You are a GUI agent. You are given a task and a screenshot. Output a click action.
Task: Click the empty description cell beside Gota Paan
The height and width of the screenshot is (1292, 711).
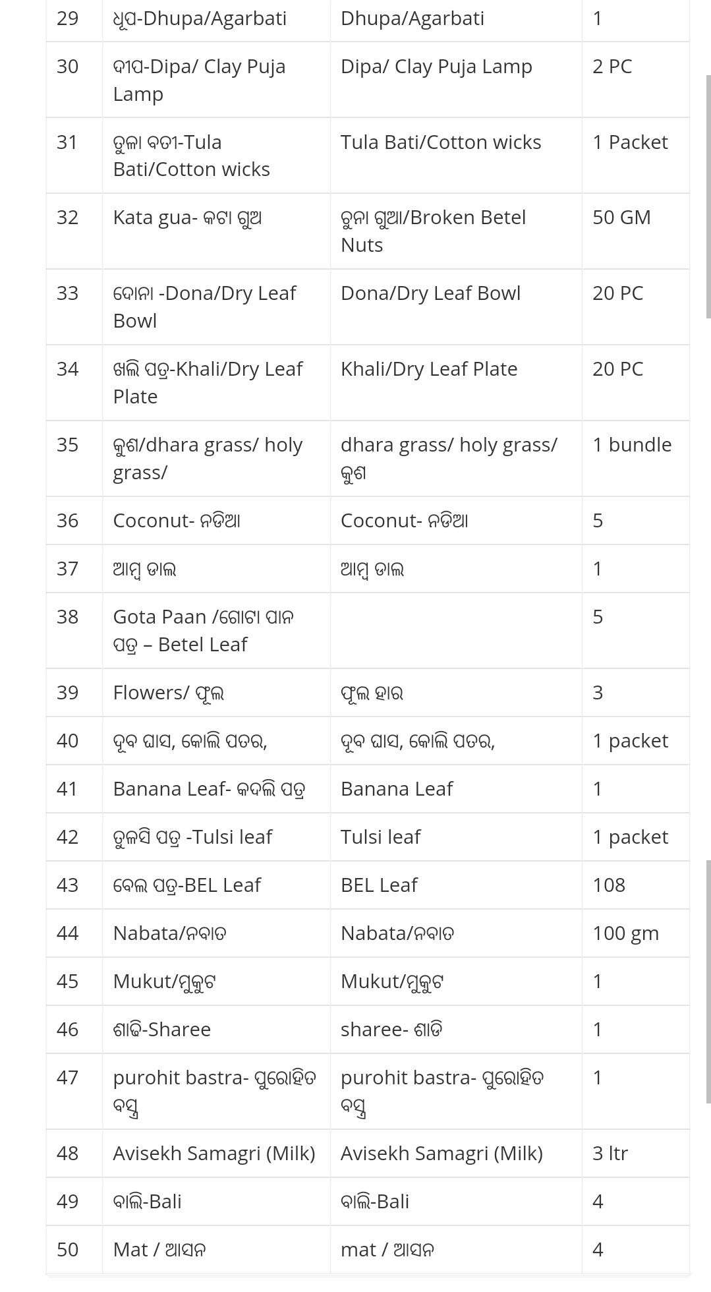click(455, 630)
